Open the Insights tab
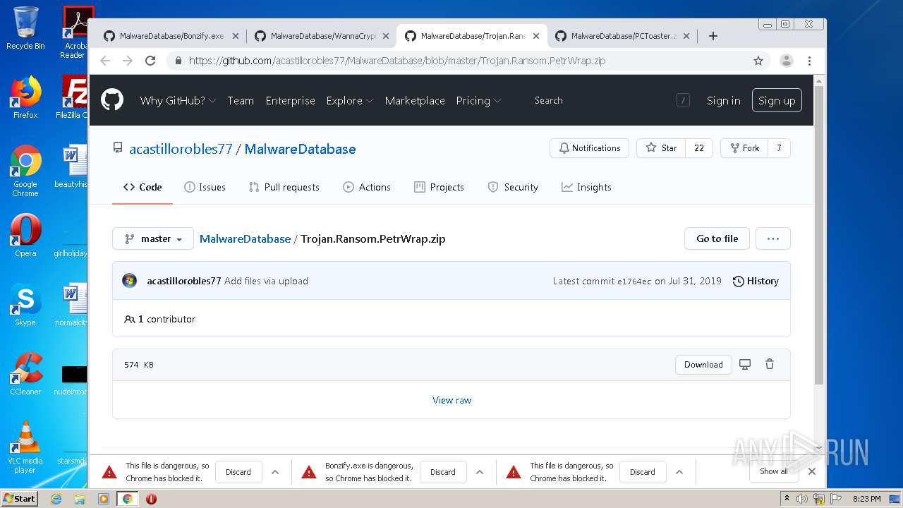 (x=586, y=187)
